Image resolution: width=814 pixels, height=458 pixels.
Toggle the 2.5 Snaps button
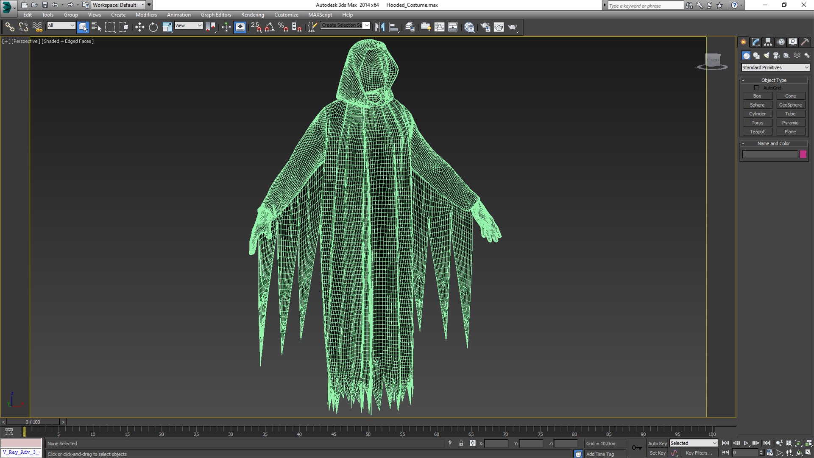point(256,27)
